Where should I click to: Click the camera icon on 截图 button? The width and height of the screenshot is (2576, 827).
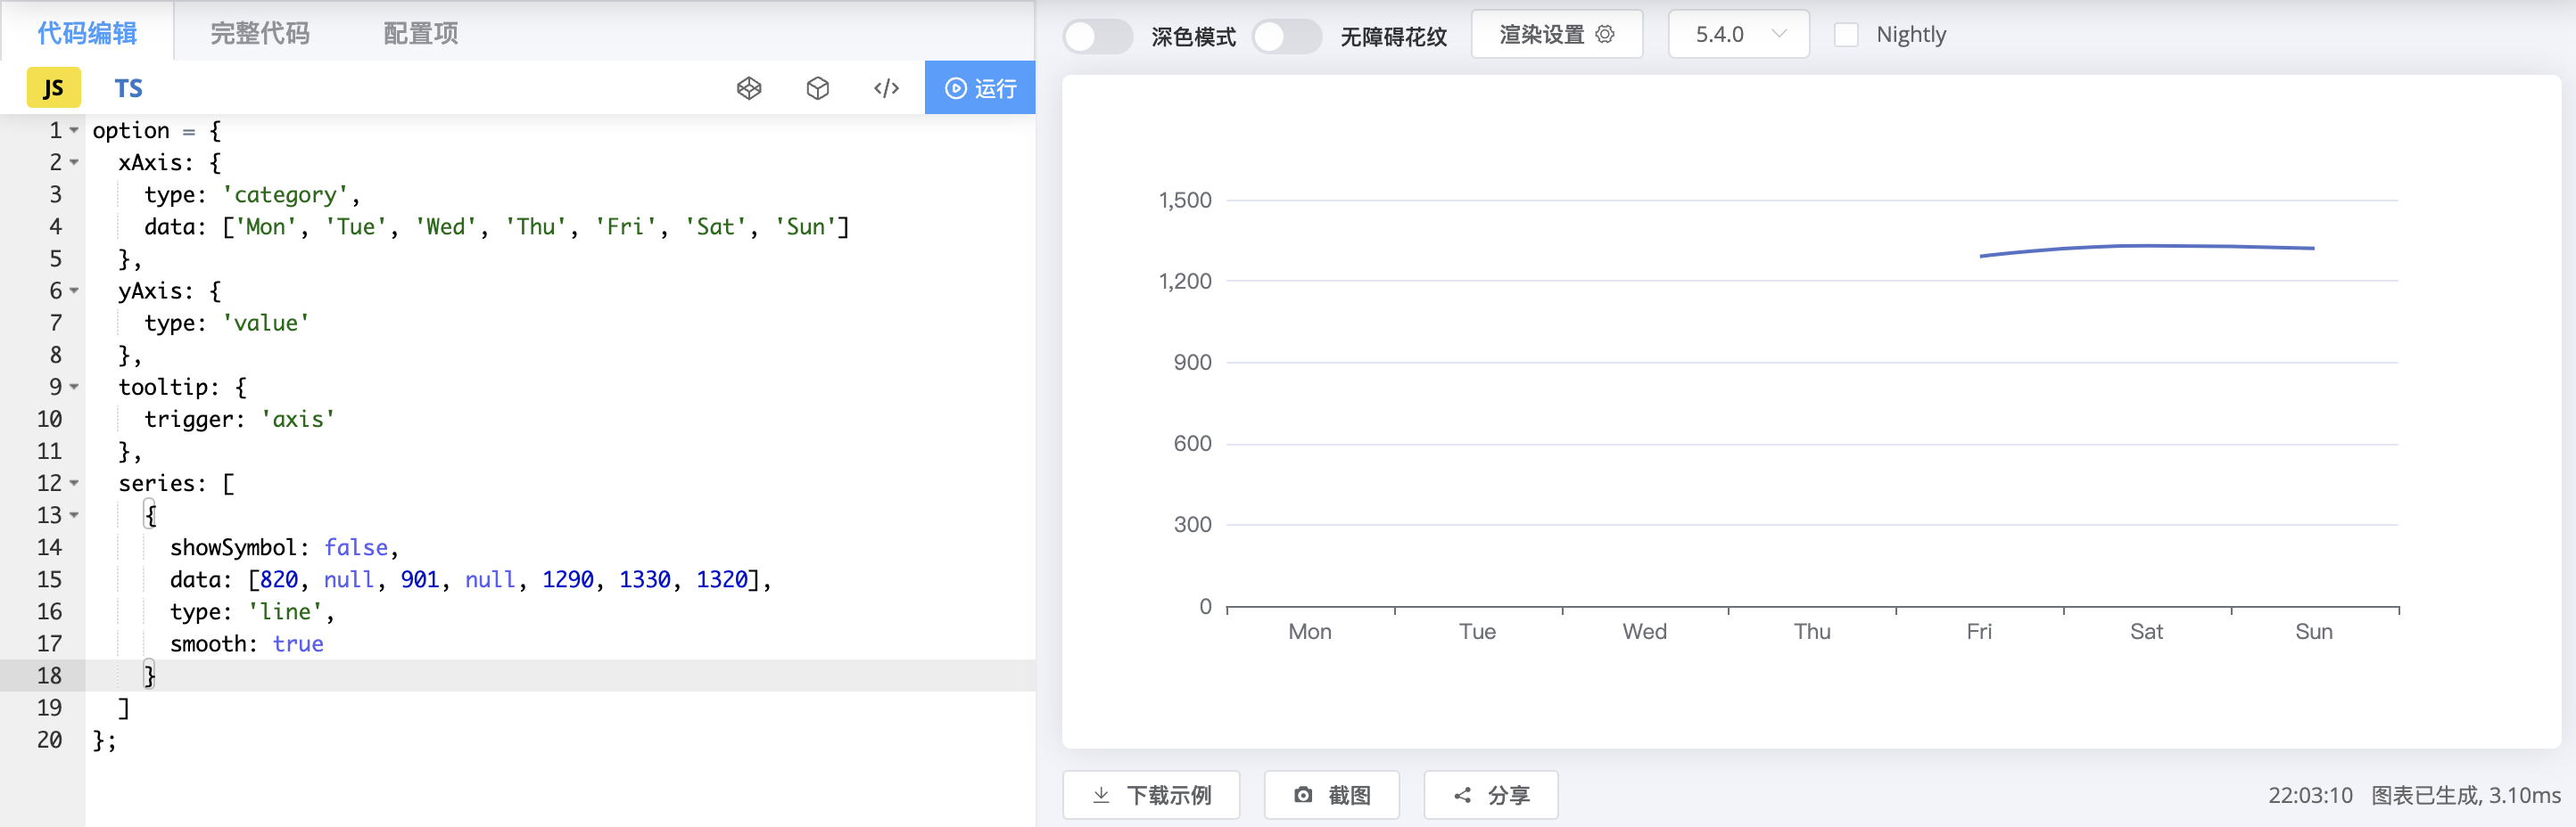1303,795
